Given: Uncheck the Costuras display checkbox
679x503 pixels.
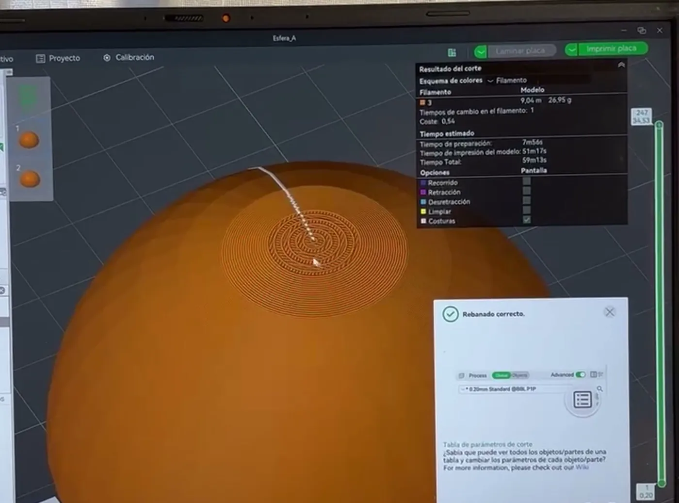Looking at the screenshot, I should point(527,220).
